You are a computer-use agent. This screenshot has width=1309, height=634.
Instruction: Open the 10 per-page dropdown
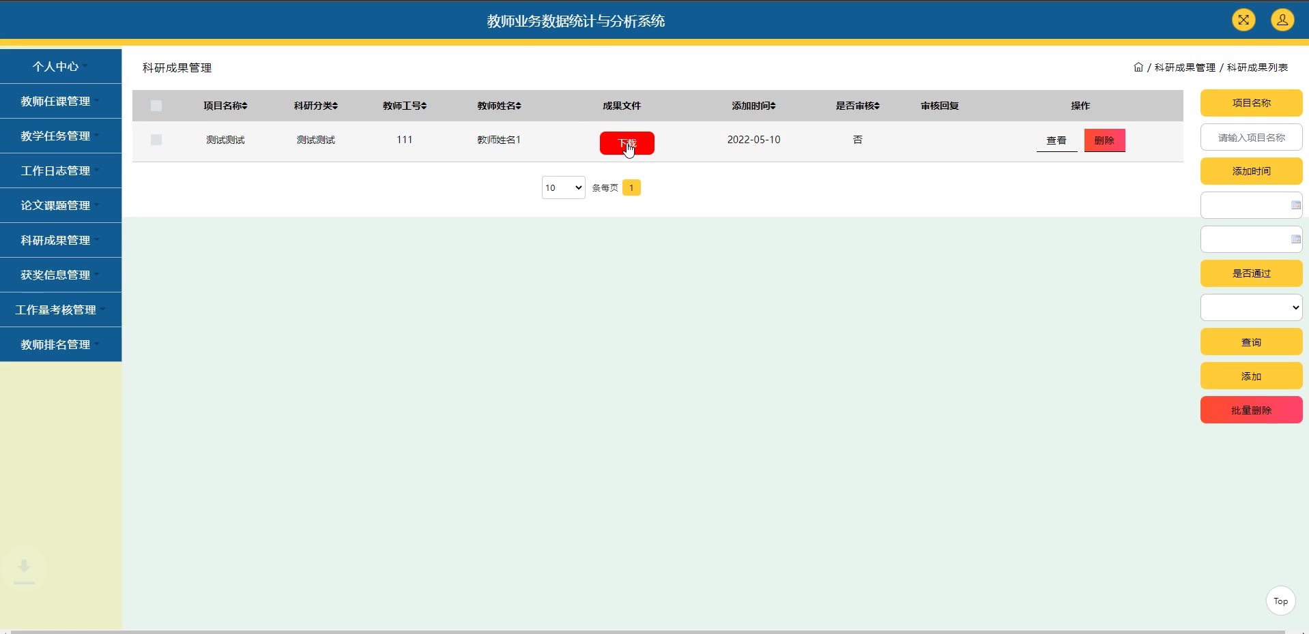[x=563, y=187]
